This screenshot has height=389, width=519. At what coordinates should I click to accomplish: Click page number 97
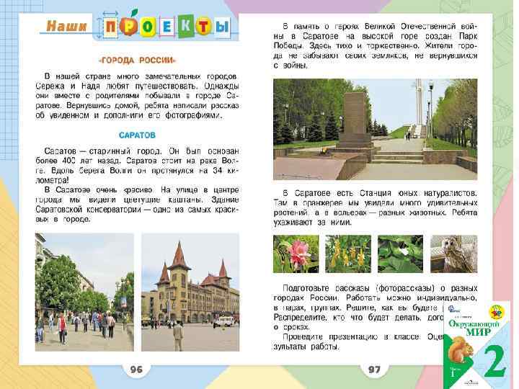pos(374,370)
